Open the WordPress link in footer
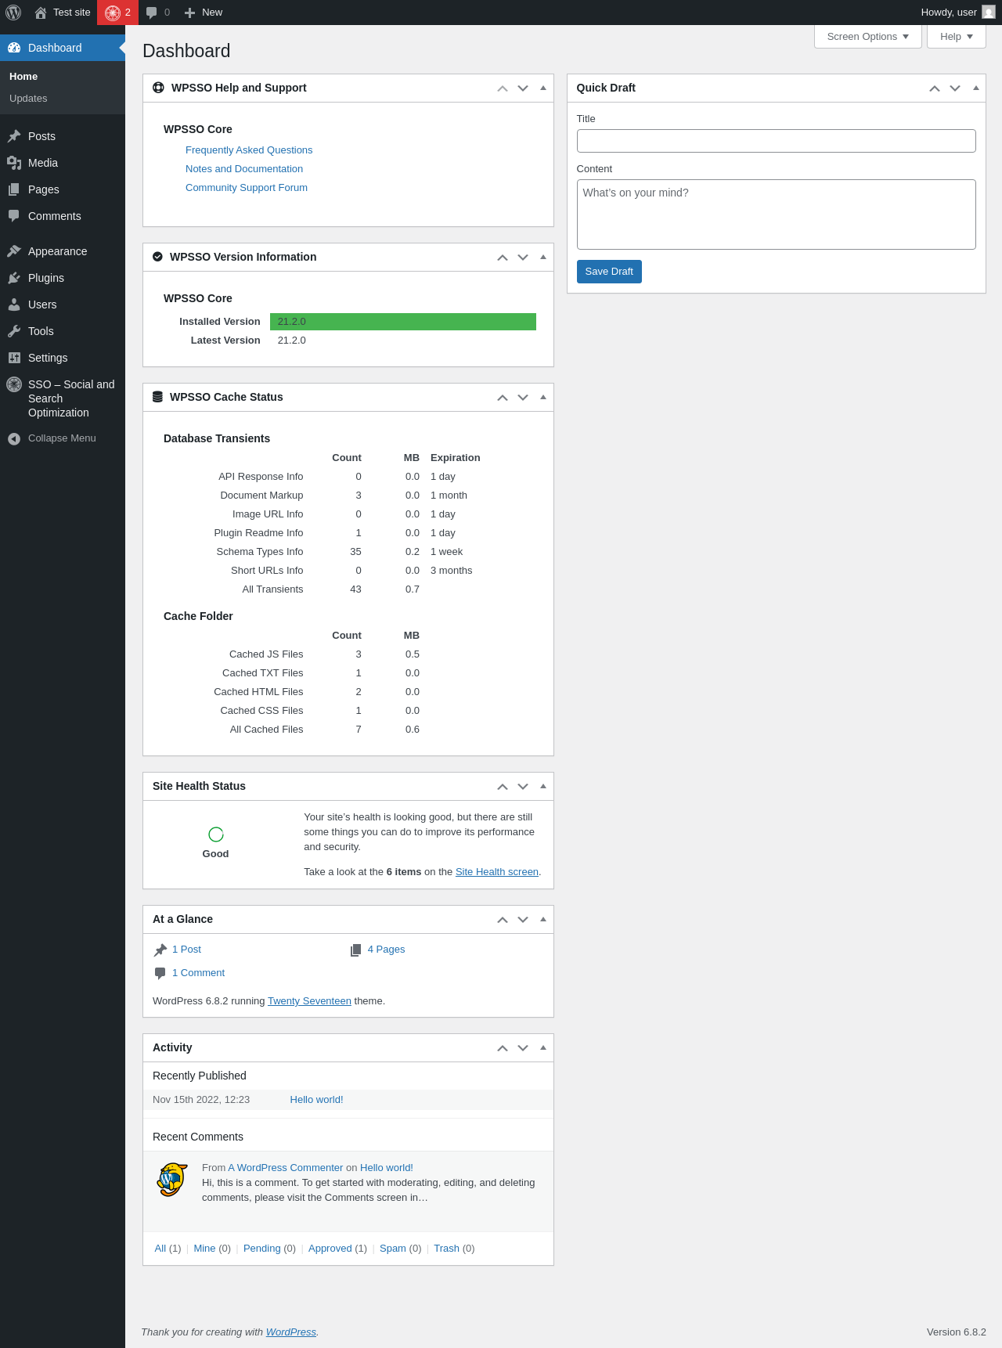 point(291,1332)
